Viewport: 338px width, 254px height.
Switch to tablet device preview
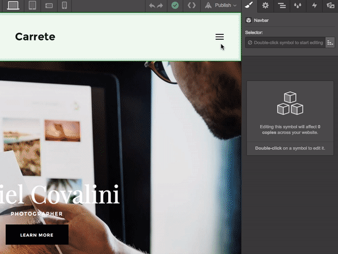click(x=32, y=6)
